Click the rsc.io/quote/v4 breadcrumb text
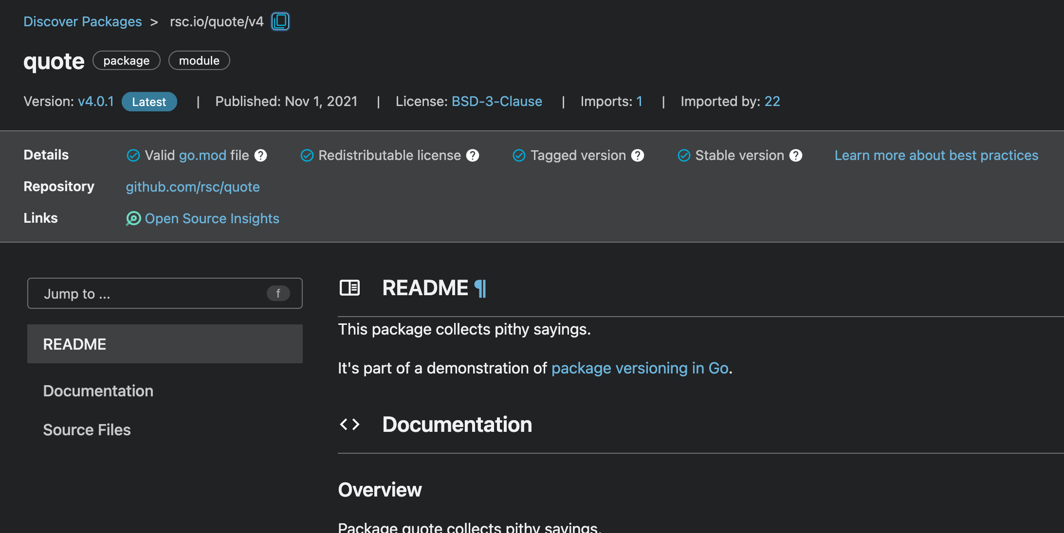Viewport: 1064px width, 533px height. [x=217, y=22]
